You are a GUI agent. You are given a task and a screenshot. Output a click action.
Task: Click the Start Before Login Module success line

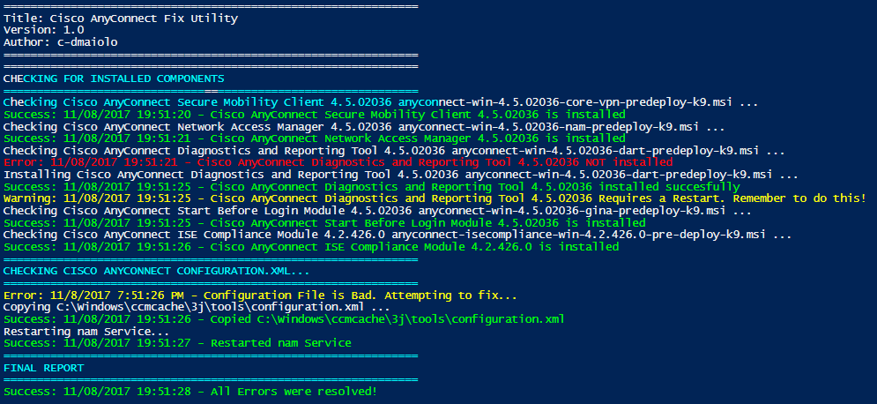[324, 223]
